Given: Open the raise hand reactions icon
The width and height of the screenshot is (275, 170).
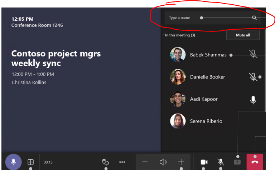Looking at the screenshot, I should click(105, 162).
